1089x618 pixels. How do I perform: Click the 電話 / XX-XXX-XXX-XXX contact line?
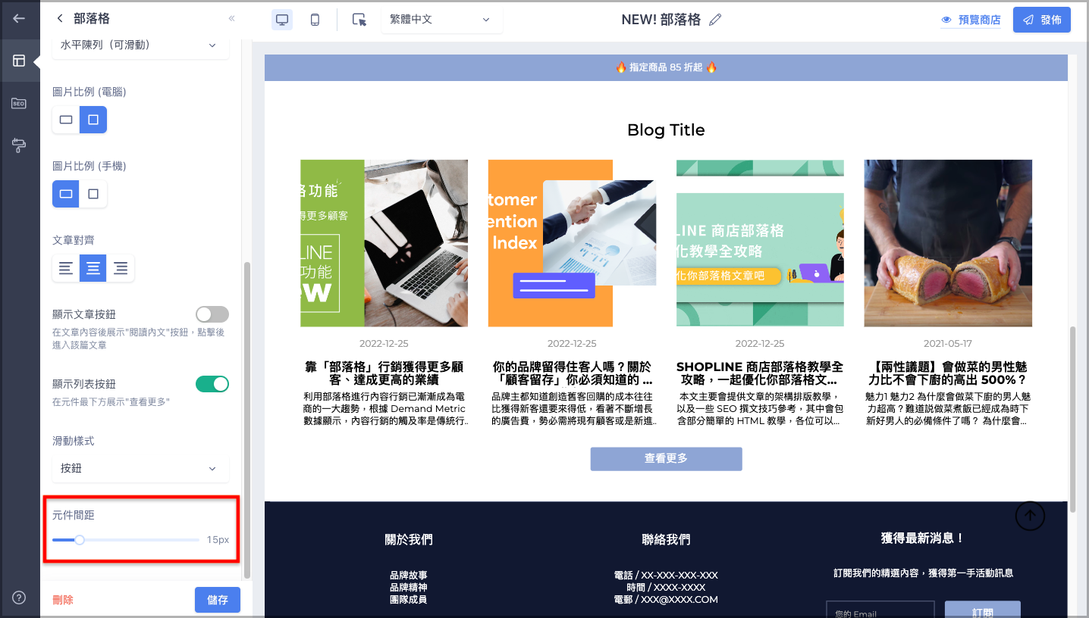666,576
